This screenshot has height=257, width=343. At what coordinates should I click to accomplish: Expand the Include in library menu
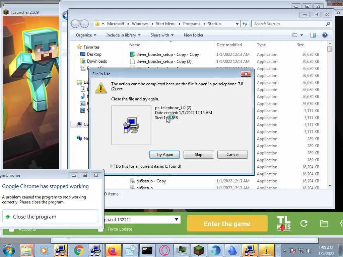pos(123,35)
